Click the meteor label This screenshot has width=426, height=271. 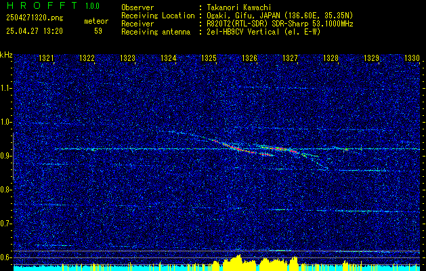click(96, 21)
